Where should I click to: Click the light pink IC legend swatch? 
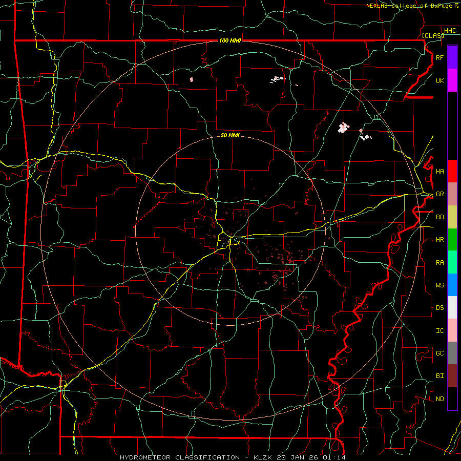[x=452, y=330]
